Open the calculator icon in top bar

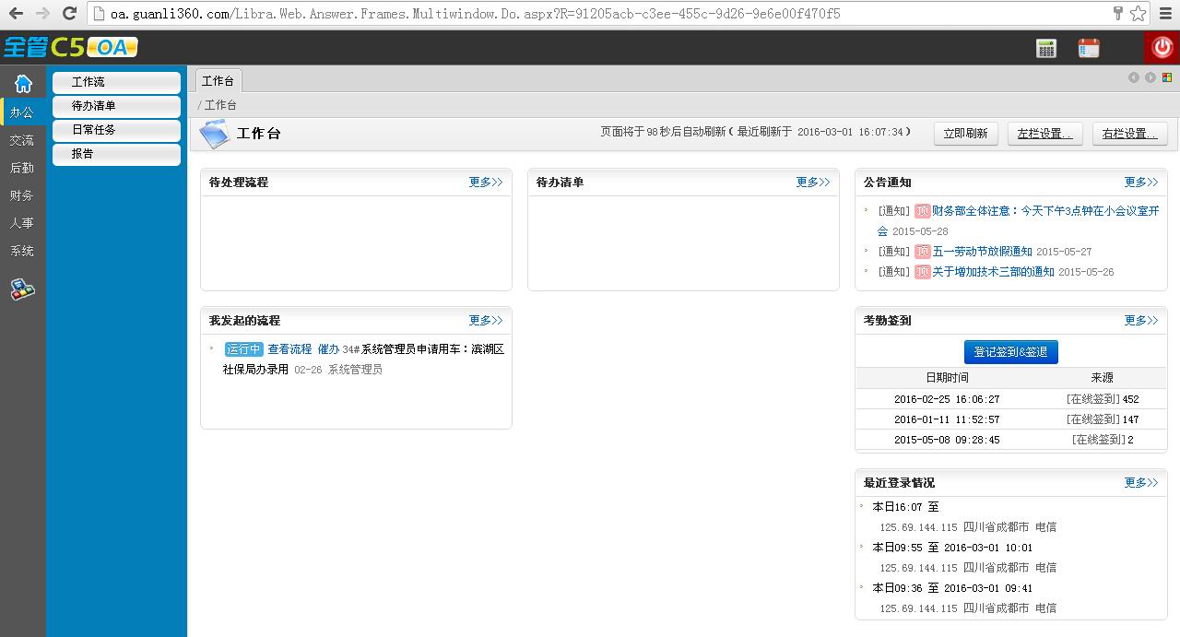(x=1046, y=49)
